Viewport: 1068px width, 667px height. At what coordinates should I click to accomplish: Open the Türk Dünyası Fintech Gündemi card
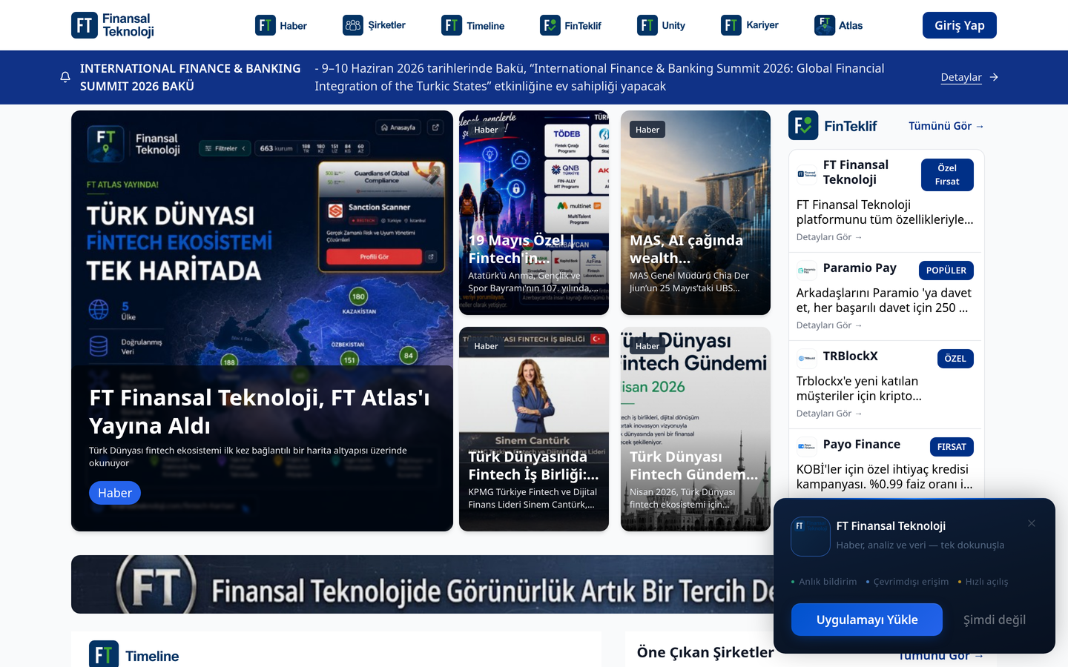pos(696,429)
